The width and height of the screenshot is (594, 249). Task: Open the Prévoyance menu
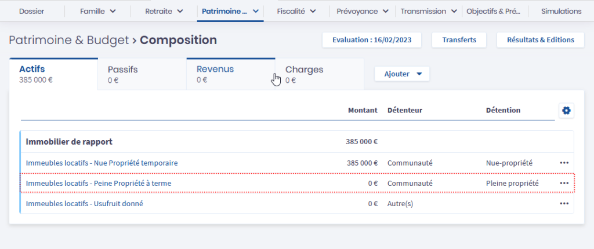[362, 11]
